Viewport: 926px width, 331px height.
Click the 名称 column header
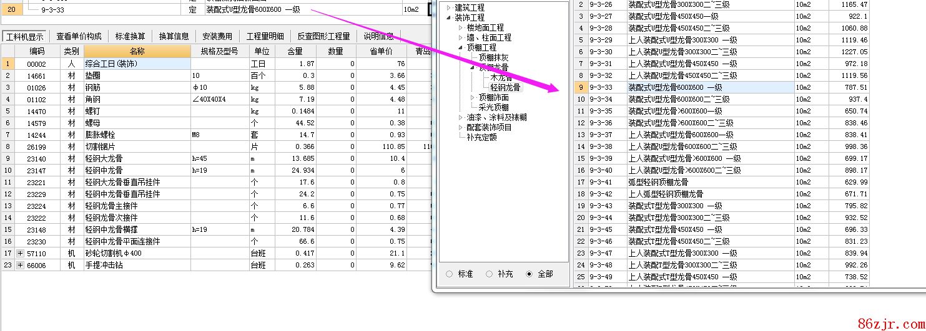point(137,51)
